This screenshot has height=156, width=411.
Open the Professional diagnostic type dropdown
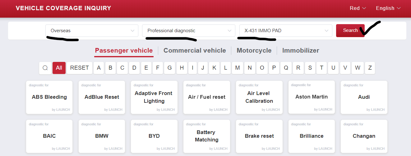click(189, 31)
